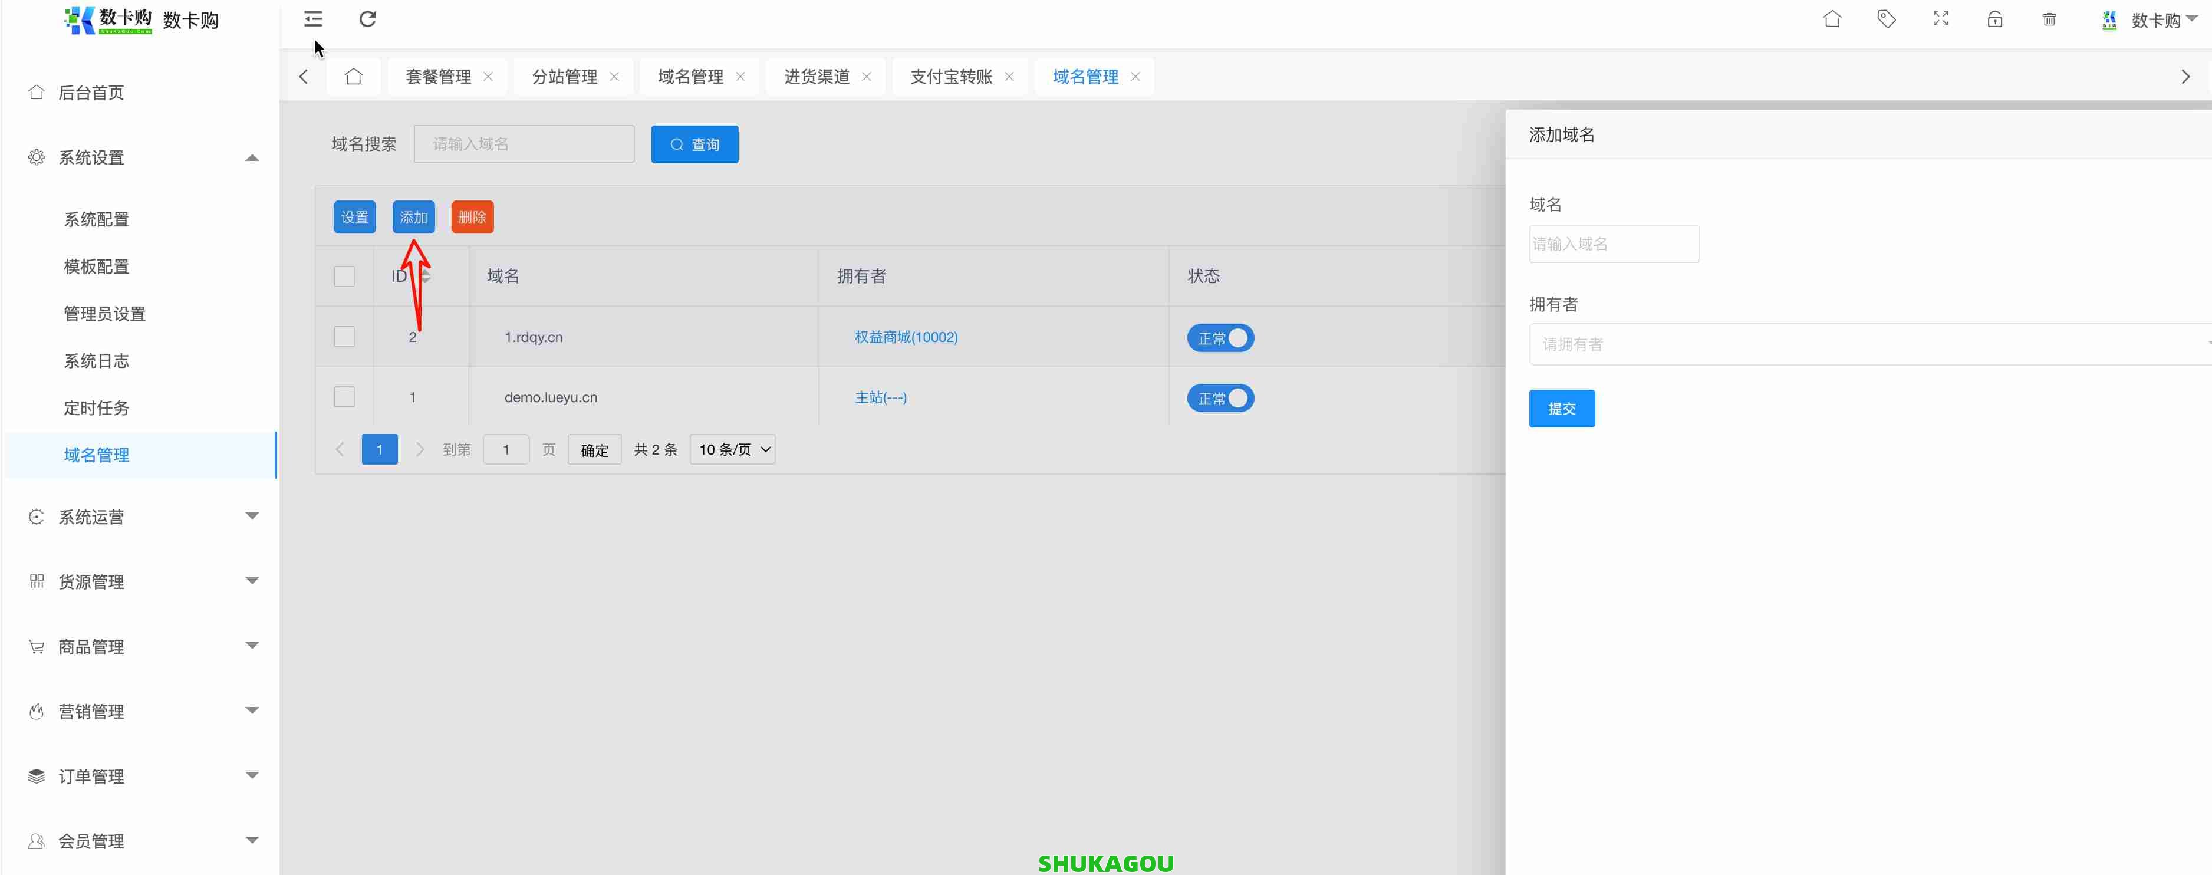
Task: Click the red 删除 button
Action: (x=472, y=217)
